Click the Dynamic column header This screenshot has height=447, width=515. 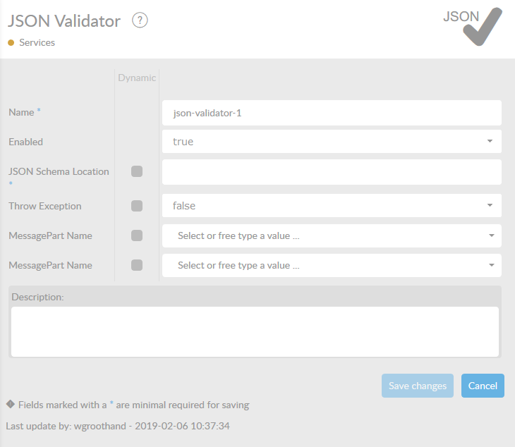pyautogui.click(x=137, y=78)
